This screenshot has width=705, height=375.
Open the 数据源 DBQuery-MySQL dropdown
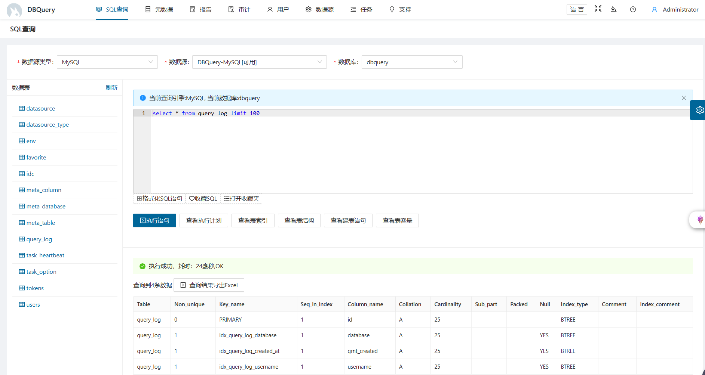[x=260, y=62]
